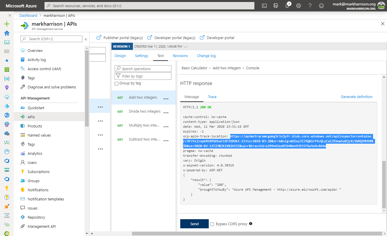Send feedback via the smiley icon
Image resolution: width=387 pixels, height=236 pixels.
(x=321, y=6)
